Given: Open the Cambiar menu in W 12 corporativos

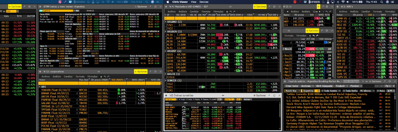Looking at the screenshot, I should 68,77.
